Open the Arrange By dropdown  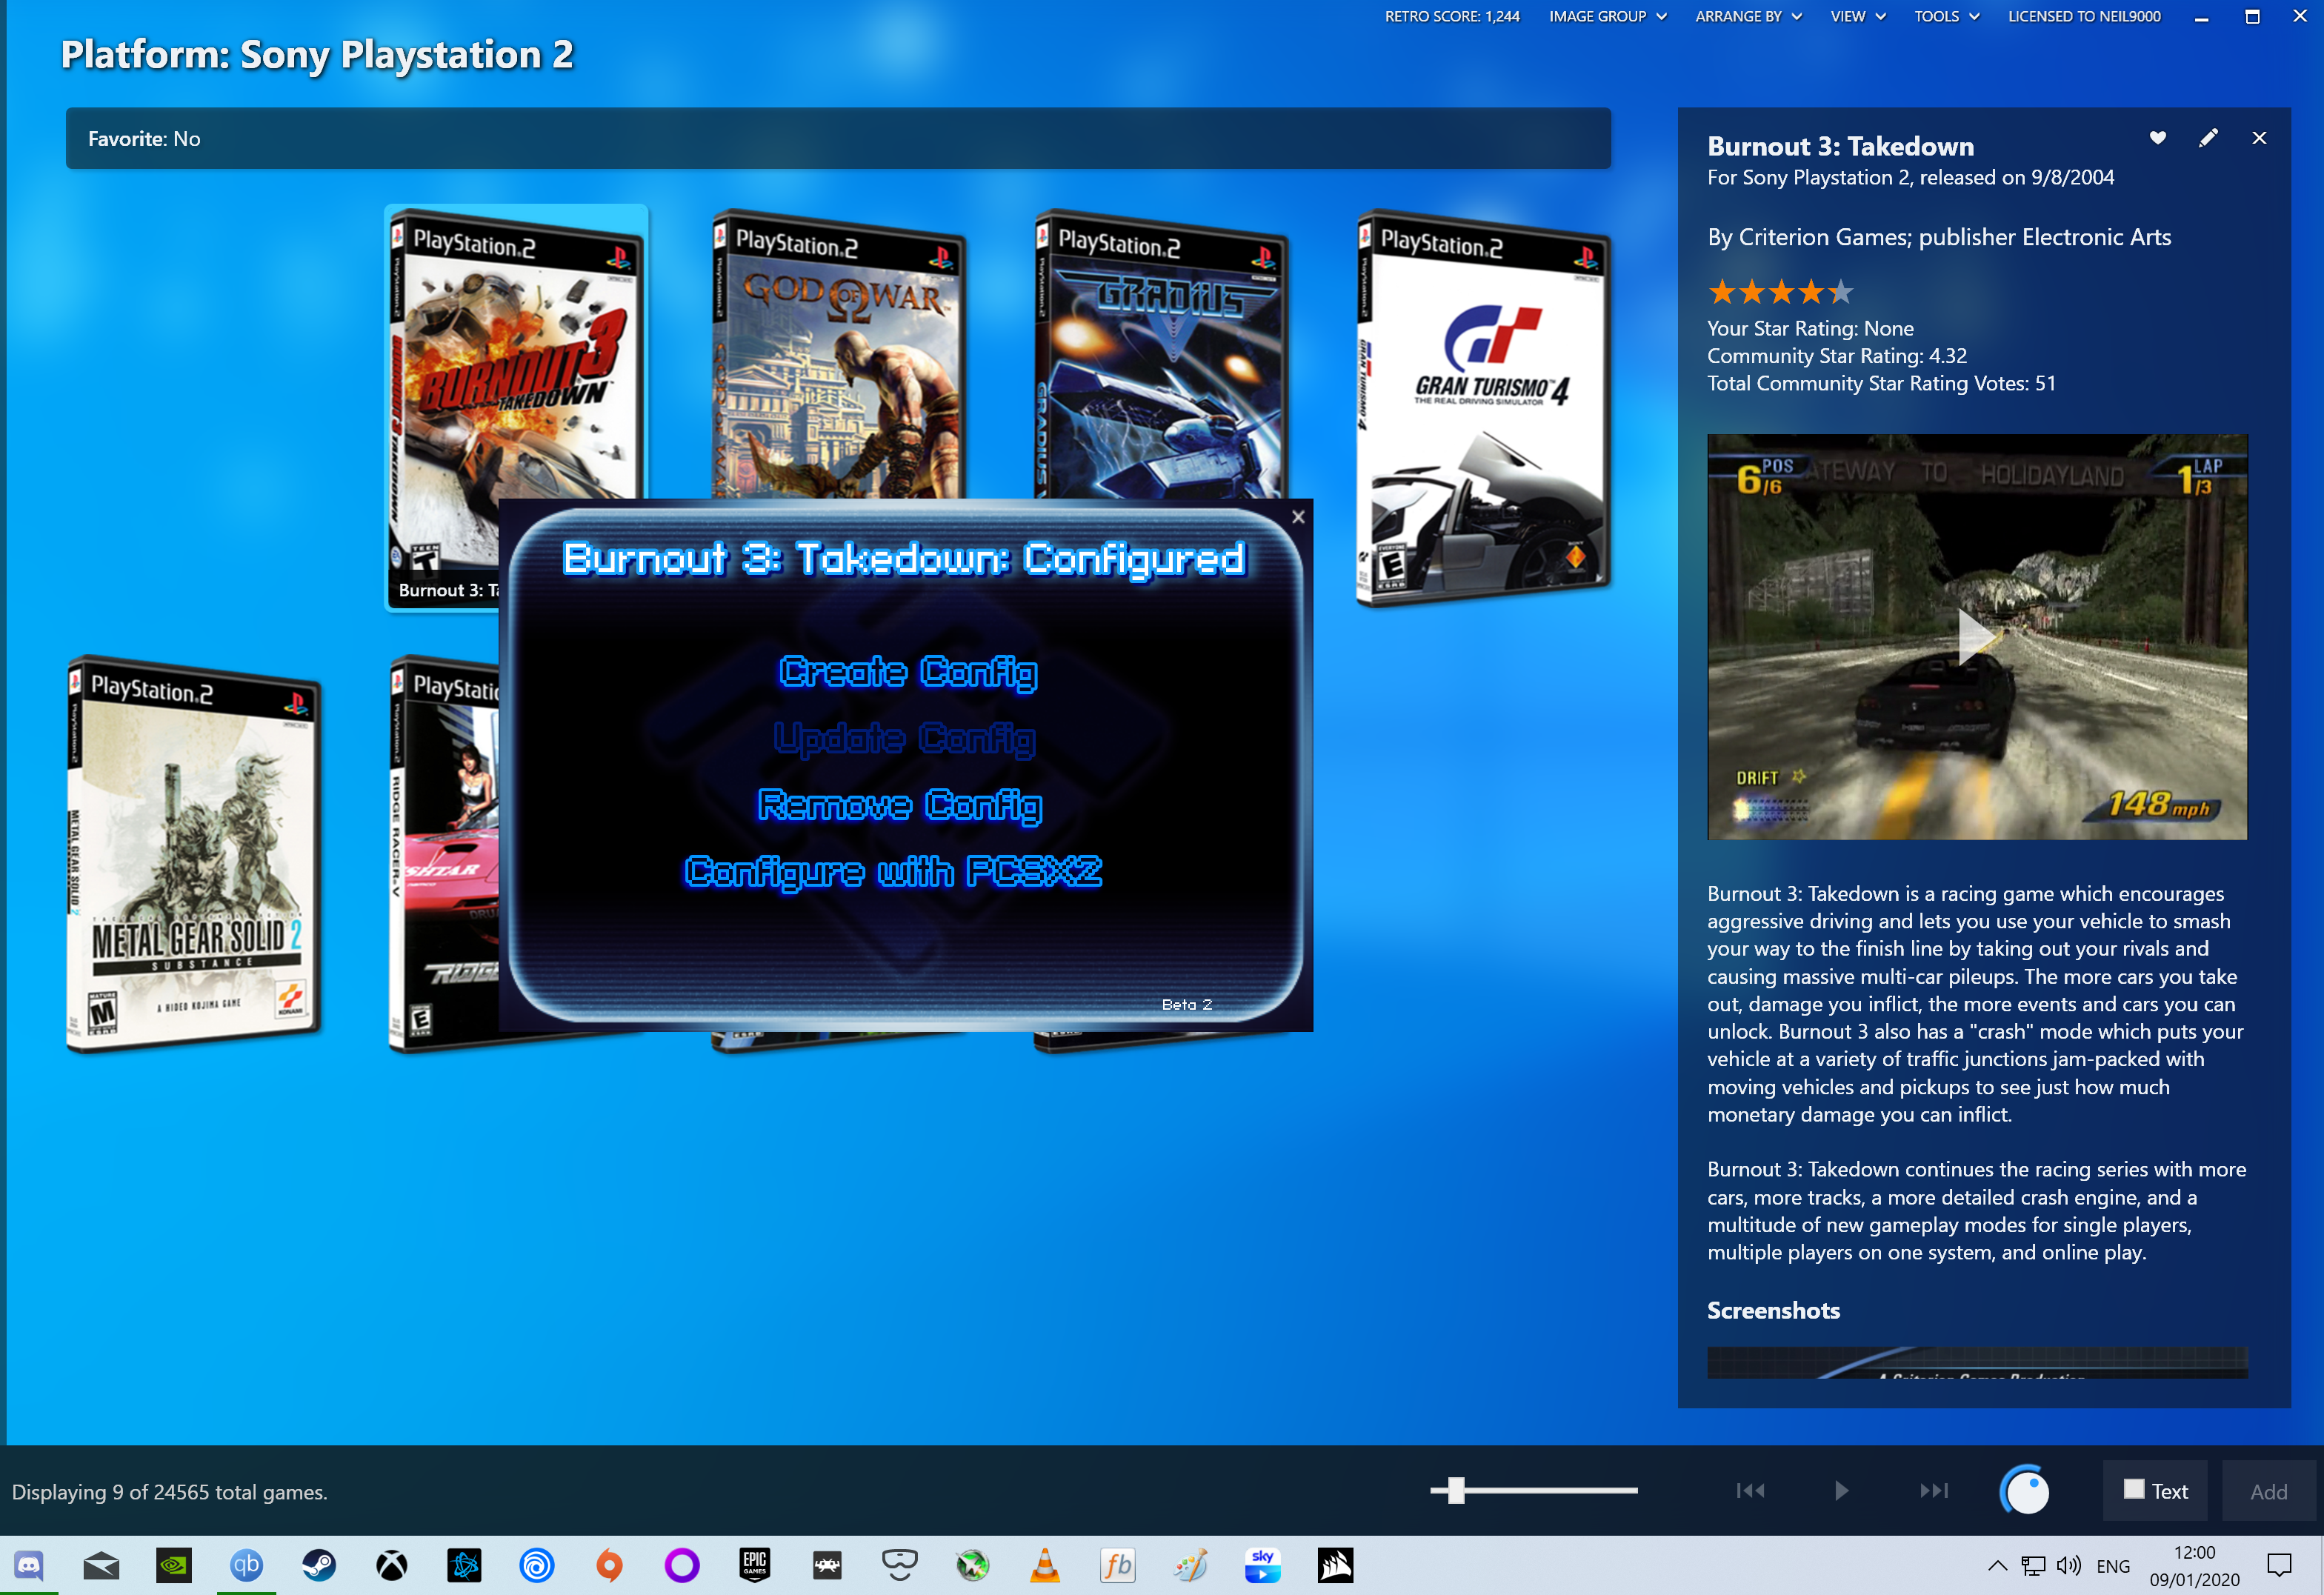point(1748,16)
